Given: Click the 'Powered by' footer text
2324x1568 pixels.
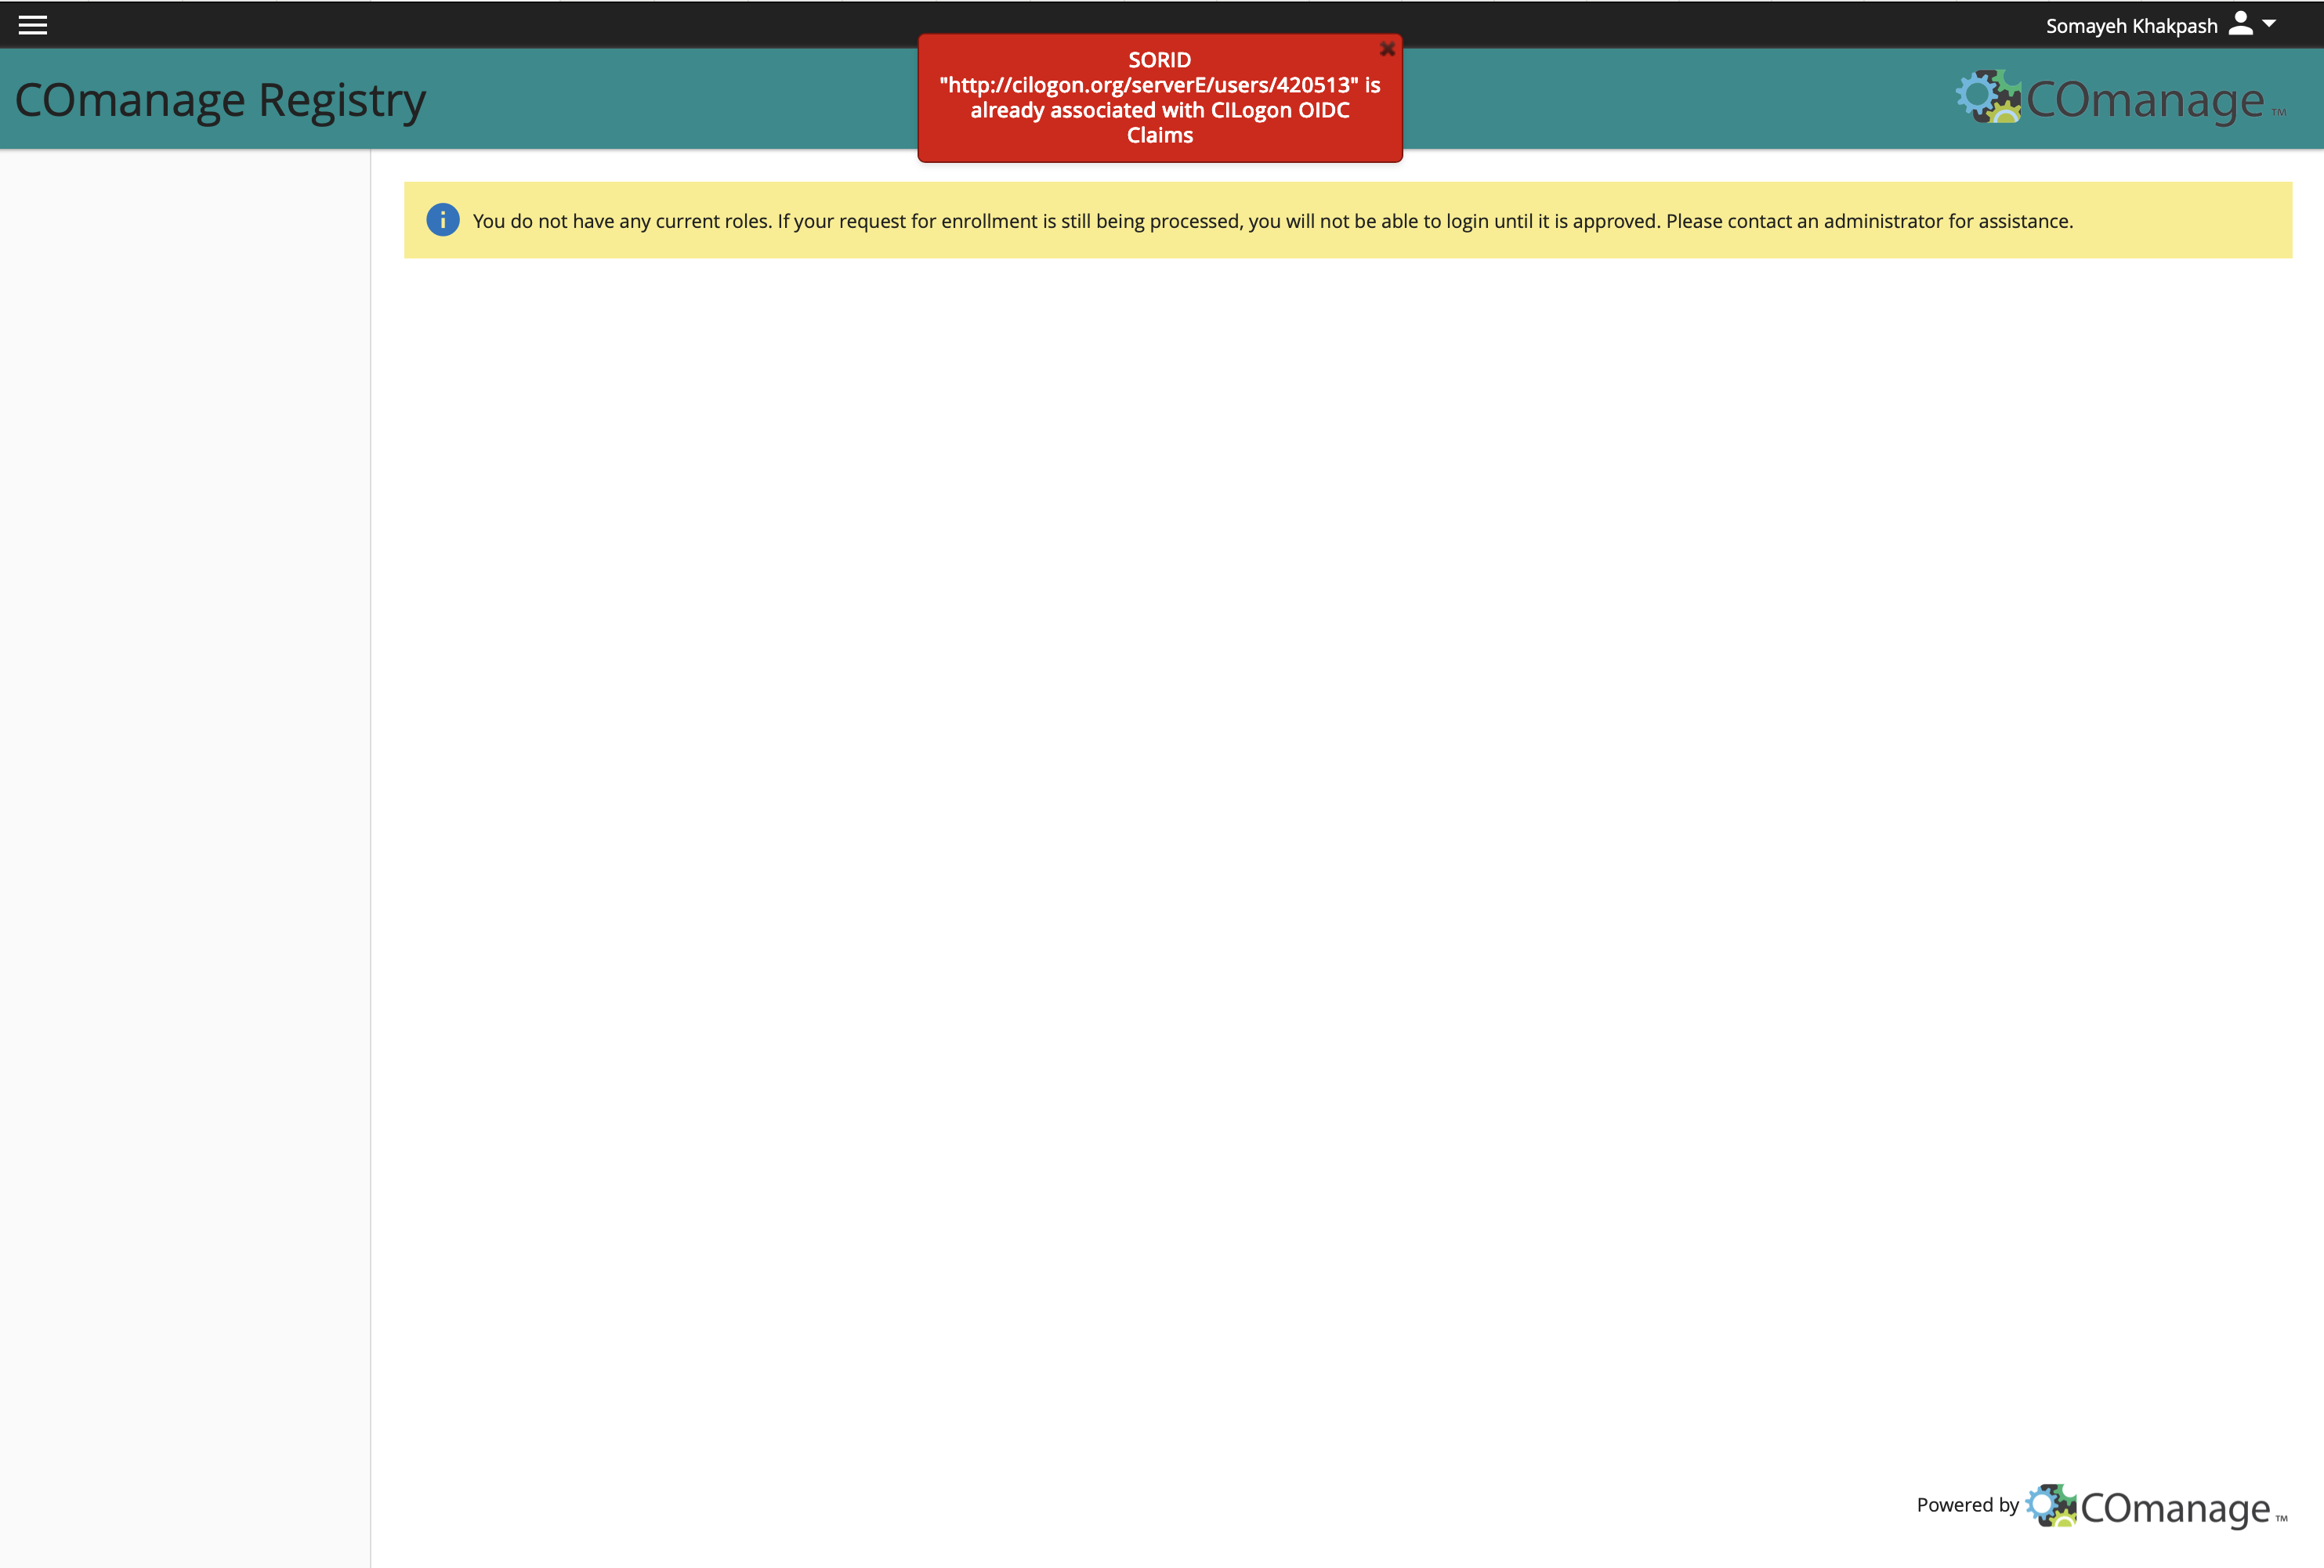Looking at the screenshot, I should [1967, 1505].
